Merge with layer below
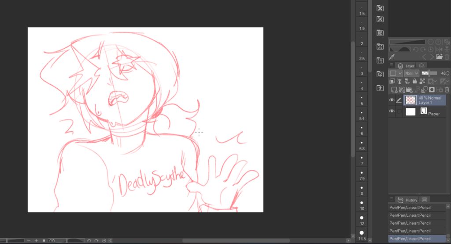 (x=424, y=90)
